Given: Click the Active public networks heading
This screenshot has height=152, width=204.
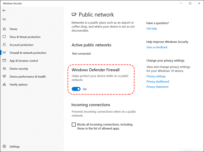Looking at the screenshot, I should [92, 45].
